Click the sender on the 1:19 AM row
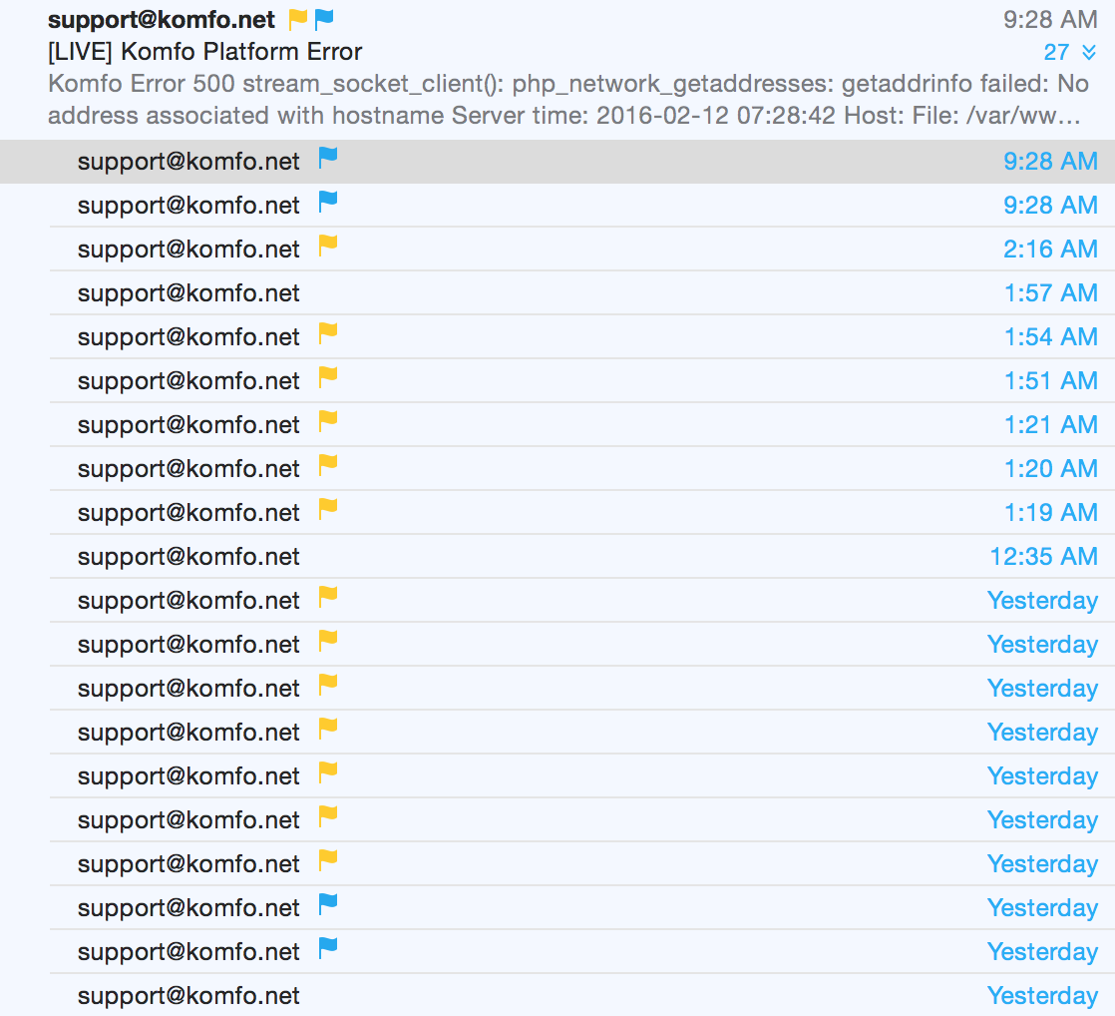 coord(188,513)
